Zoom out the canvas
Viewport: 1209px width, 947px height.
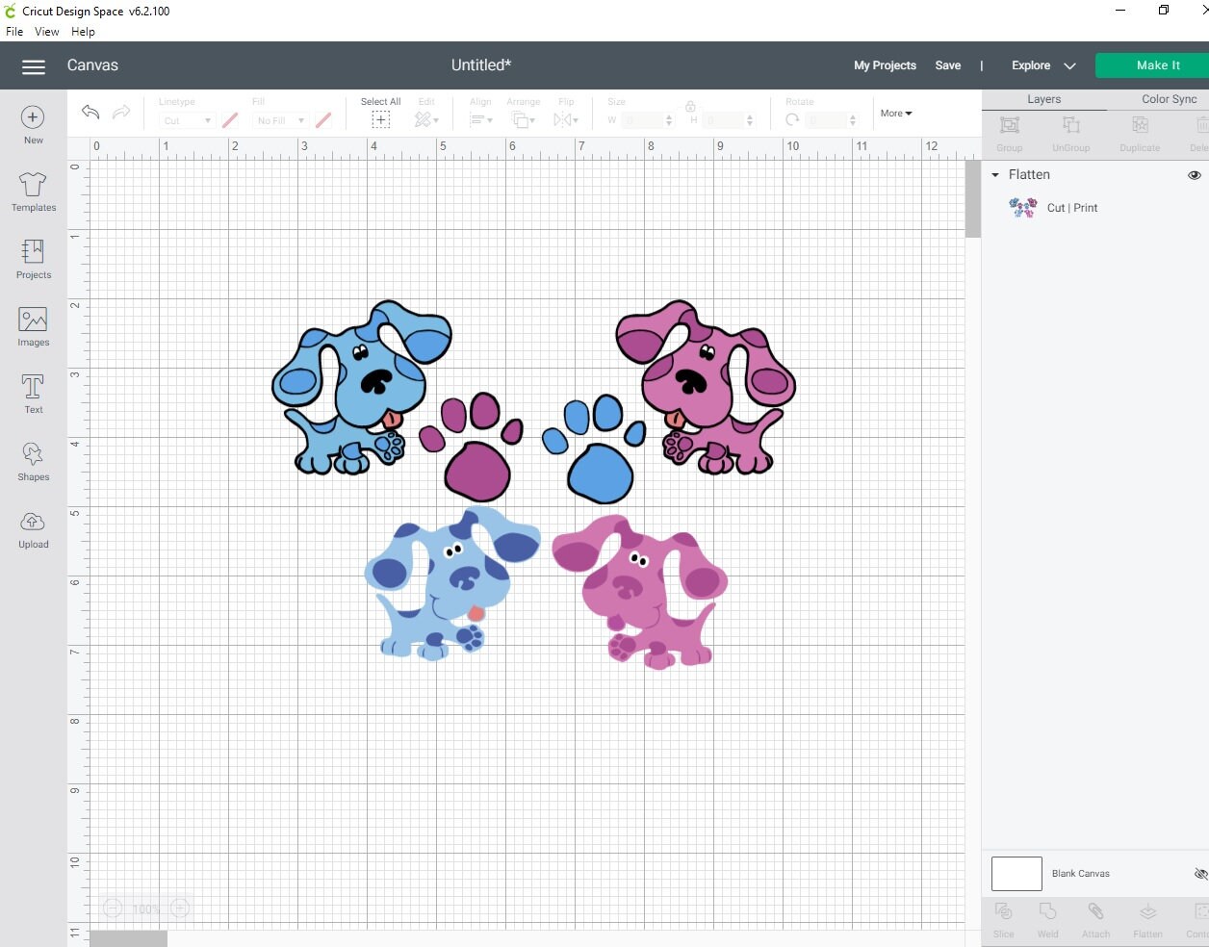pos(113,908)
